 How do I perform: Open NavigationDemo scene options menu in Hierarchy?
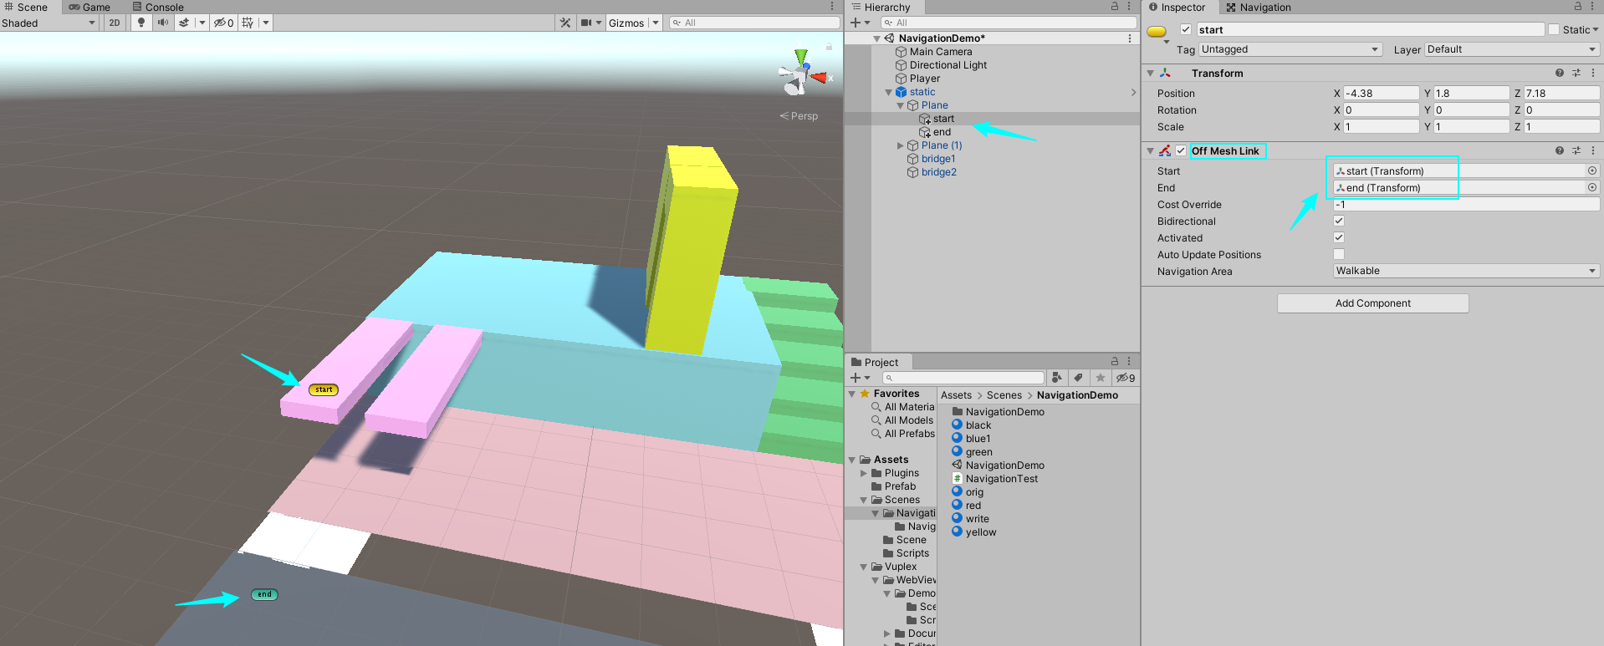tap(1130, 38)
